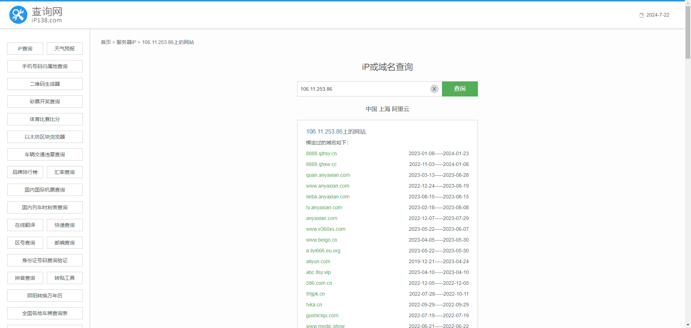Click the 在线翻译 sidebar button
This screenshot has height=328, width=691.
click(25, 225)
